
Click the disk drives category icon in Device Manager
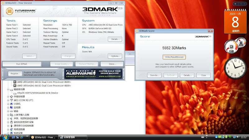pyautogui.click(x=12, y=89)
